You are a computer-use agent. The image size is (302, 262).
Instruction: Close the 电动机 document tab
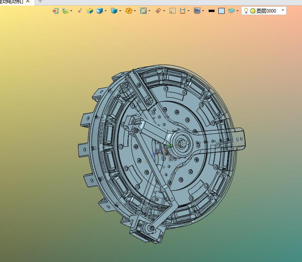point(28,1)
